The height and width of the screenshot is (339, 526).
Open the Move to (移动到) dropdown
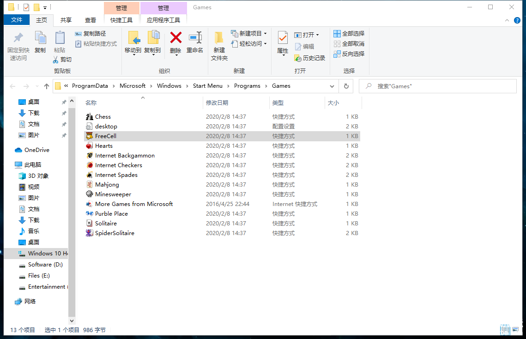click(x=134, y=55)
